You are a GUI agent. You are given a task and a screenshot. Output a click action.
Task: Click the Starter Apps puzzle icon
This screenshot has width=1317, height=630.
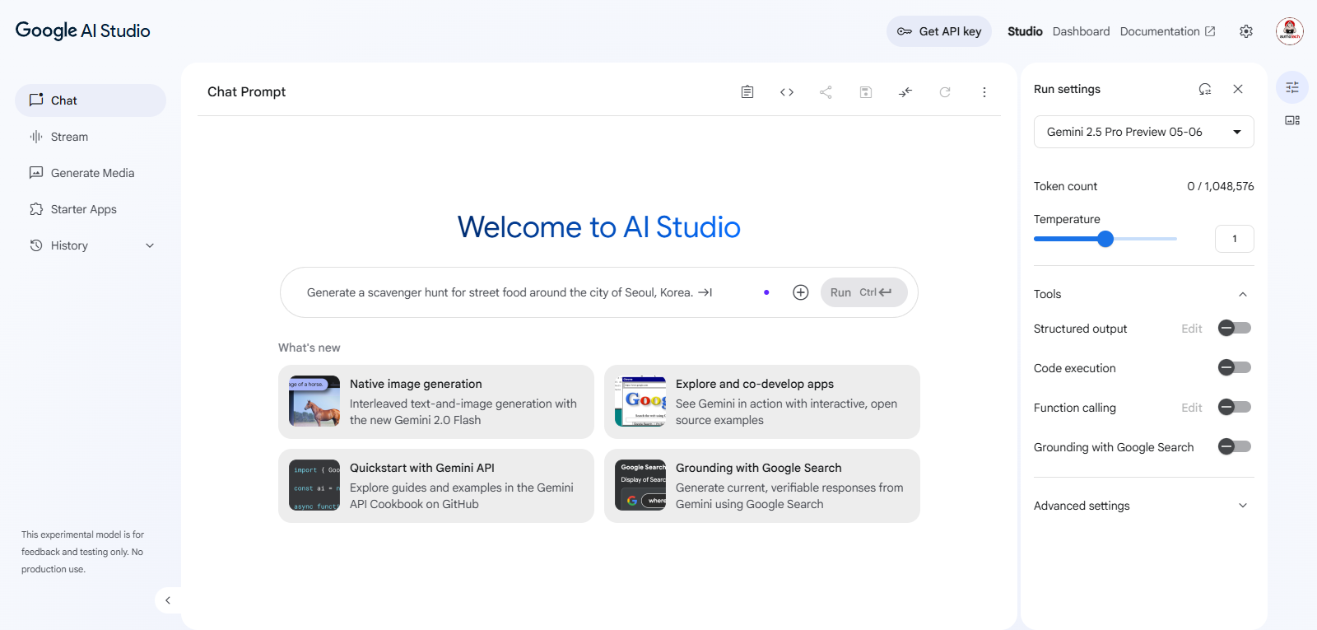click(x=36, y=209)
